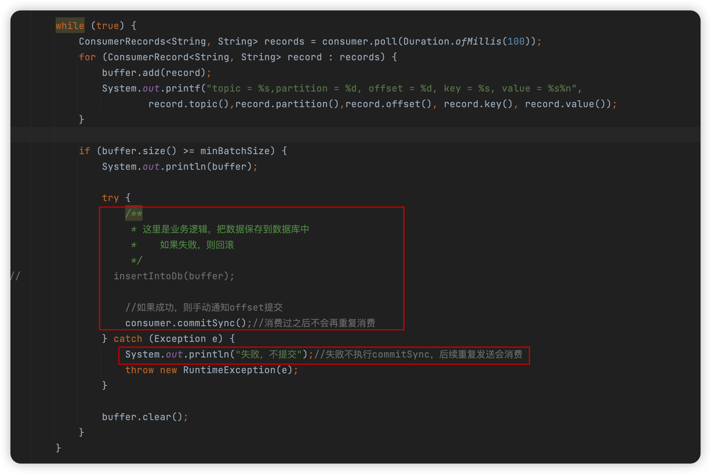Click 'buffer.clear();' statement
Screen dimensions: 711x474
(x=145, y=417)
